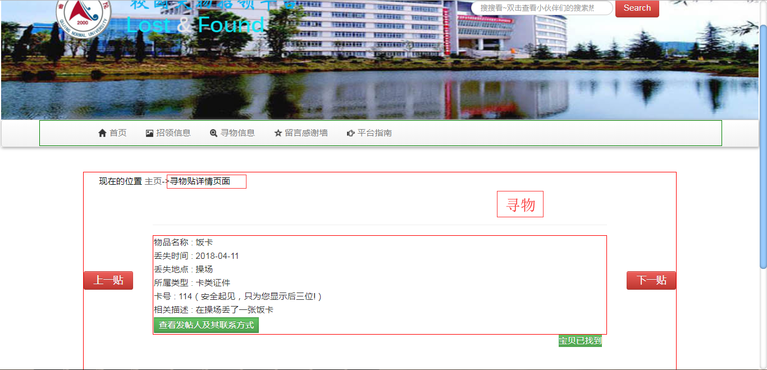Click the star icon beside 留言感谢墙

[278, 133]
